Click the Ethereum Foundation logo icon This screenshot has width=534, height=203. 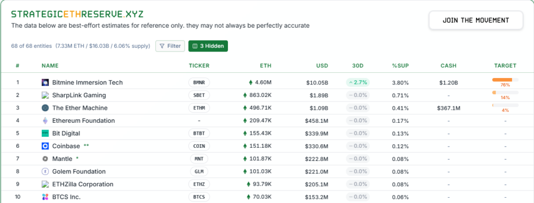[45, 121]
